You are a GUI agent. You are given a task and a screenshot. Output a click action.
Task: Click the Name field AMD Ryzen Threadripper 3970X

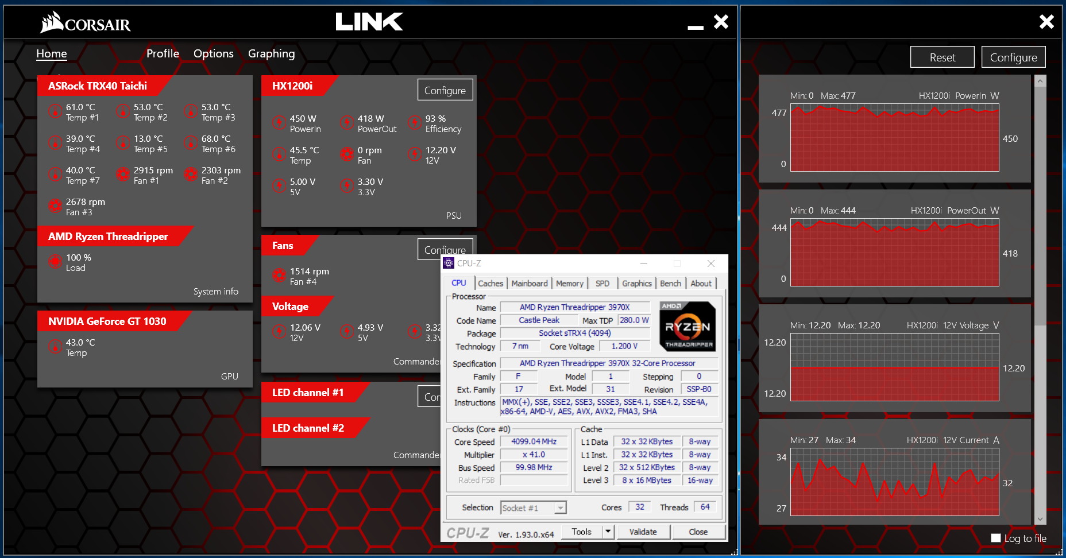[575, 307]
